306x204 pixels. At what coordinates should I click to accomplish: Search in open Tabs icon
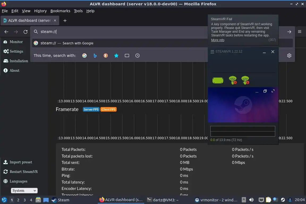pyautogui.click(x=127, y=56)
